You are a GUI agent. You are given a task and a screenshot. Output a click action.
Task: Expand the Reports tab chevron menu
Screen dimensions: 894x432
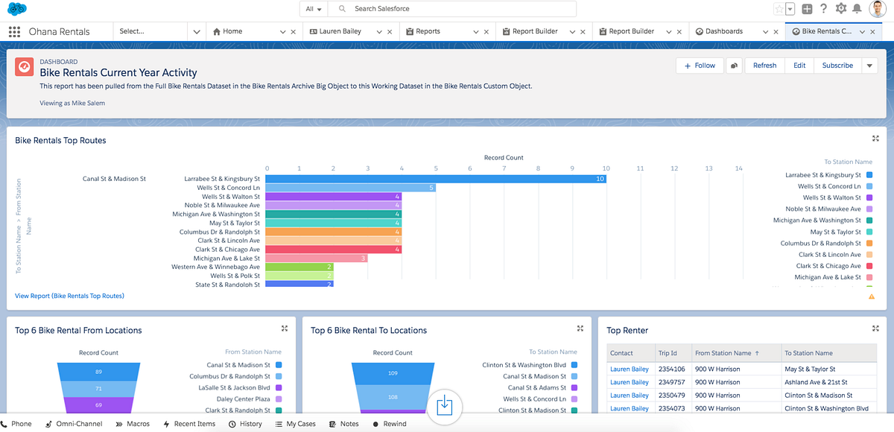tap(475, 32)
